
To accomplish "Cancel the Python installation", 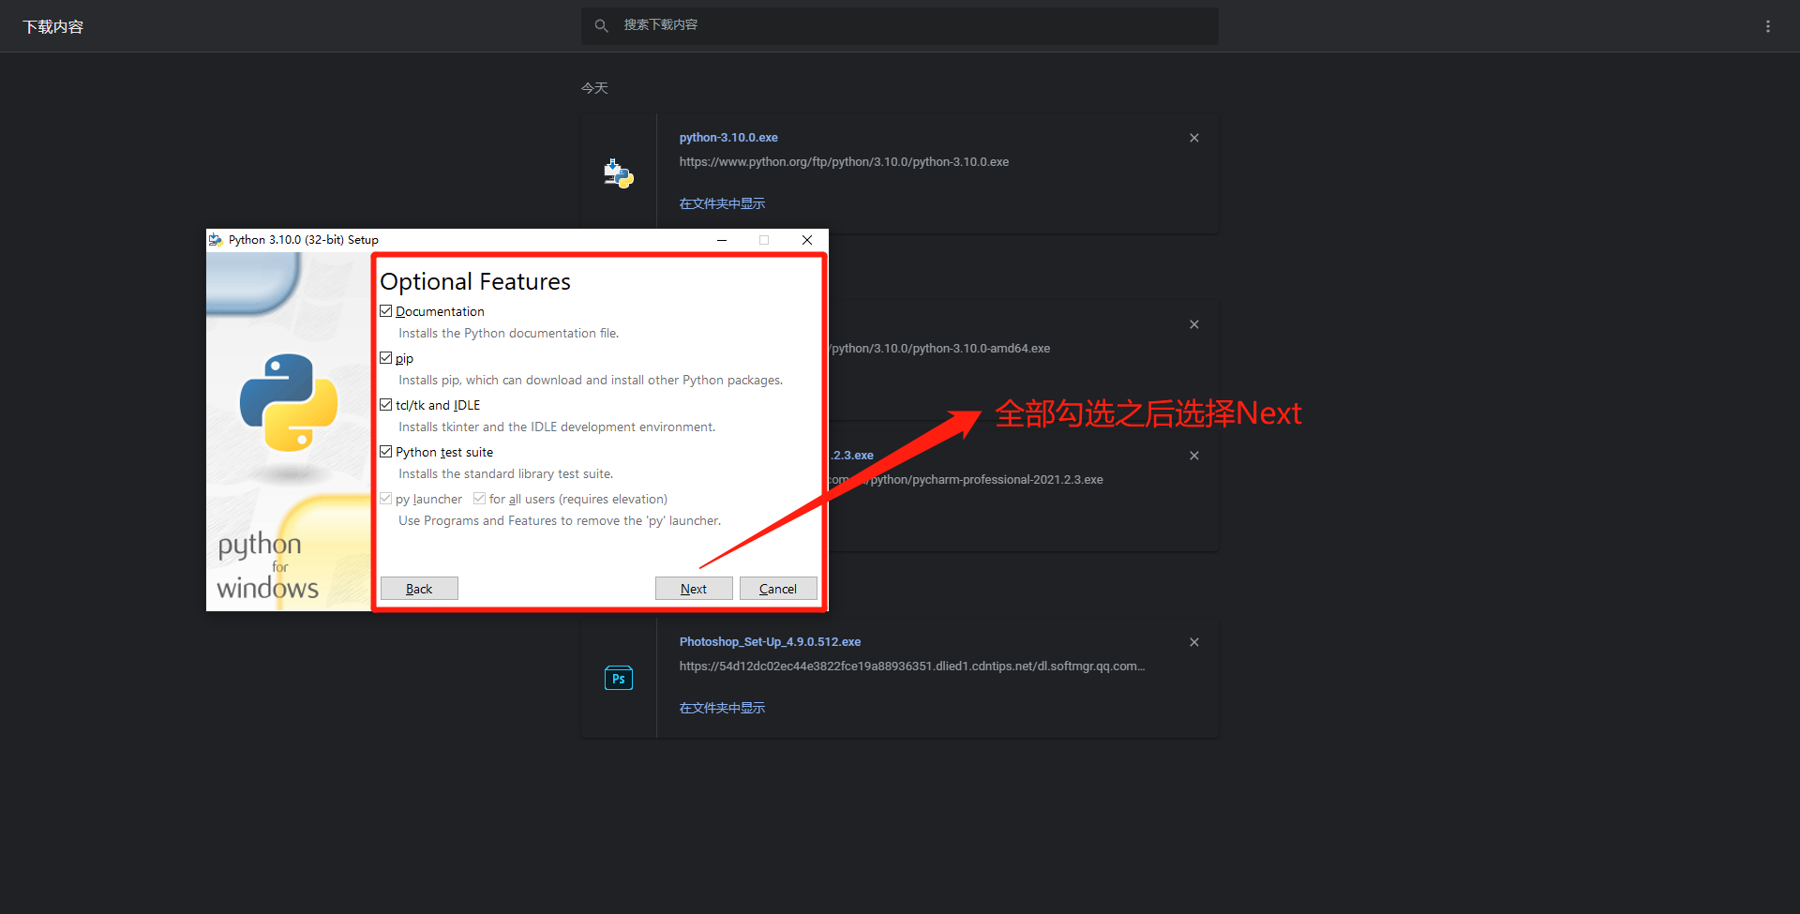I will (778, 589).
